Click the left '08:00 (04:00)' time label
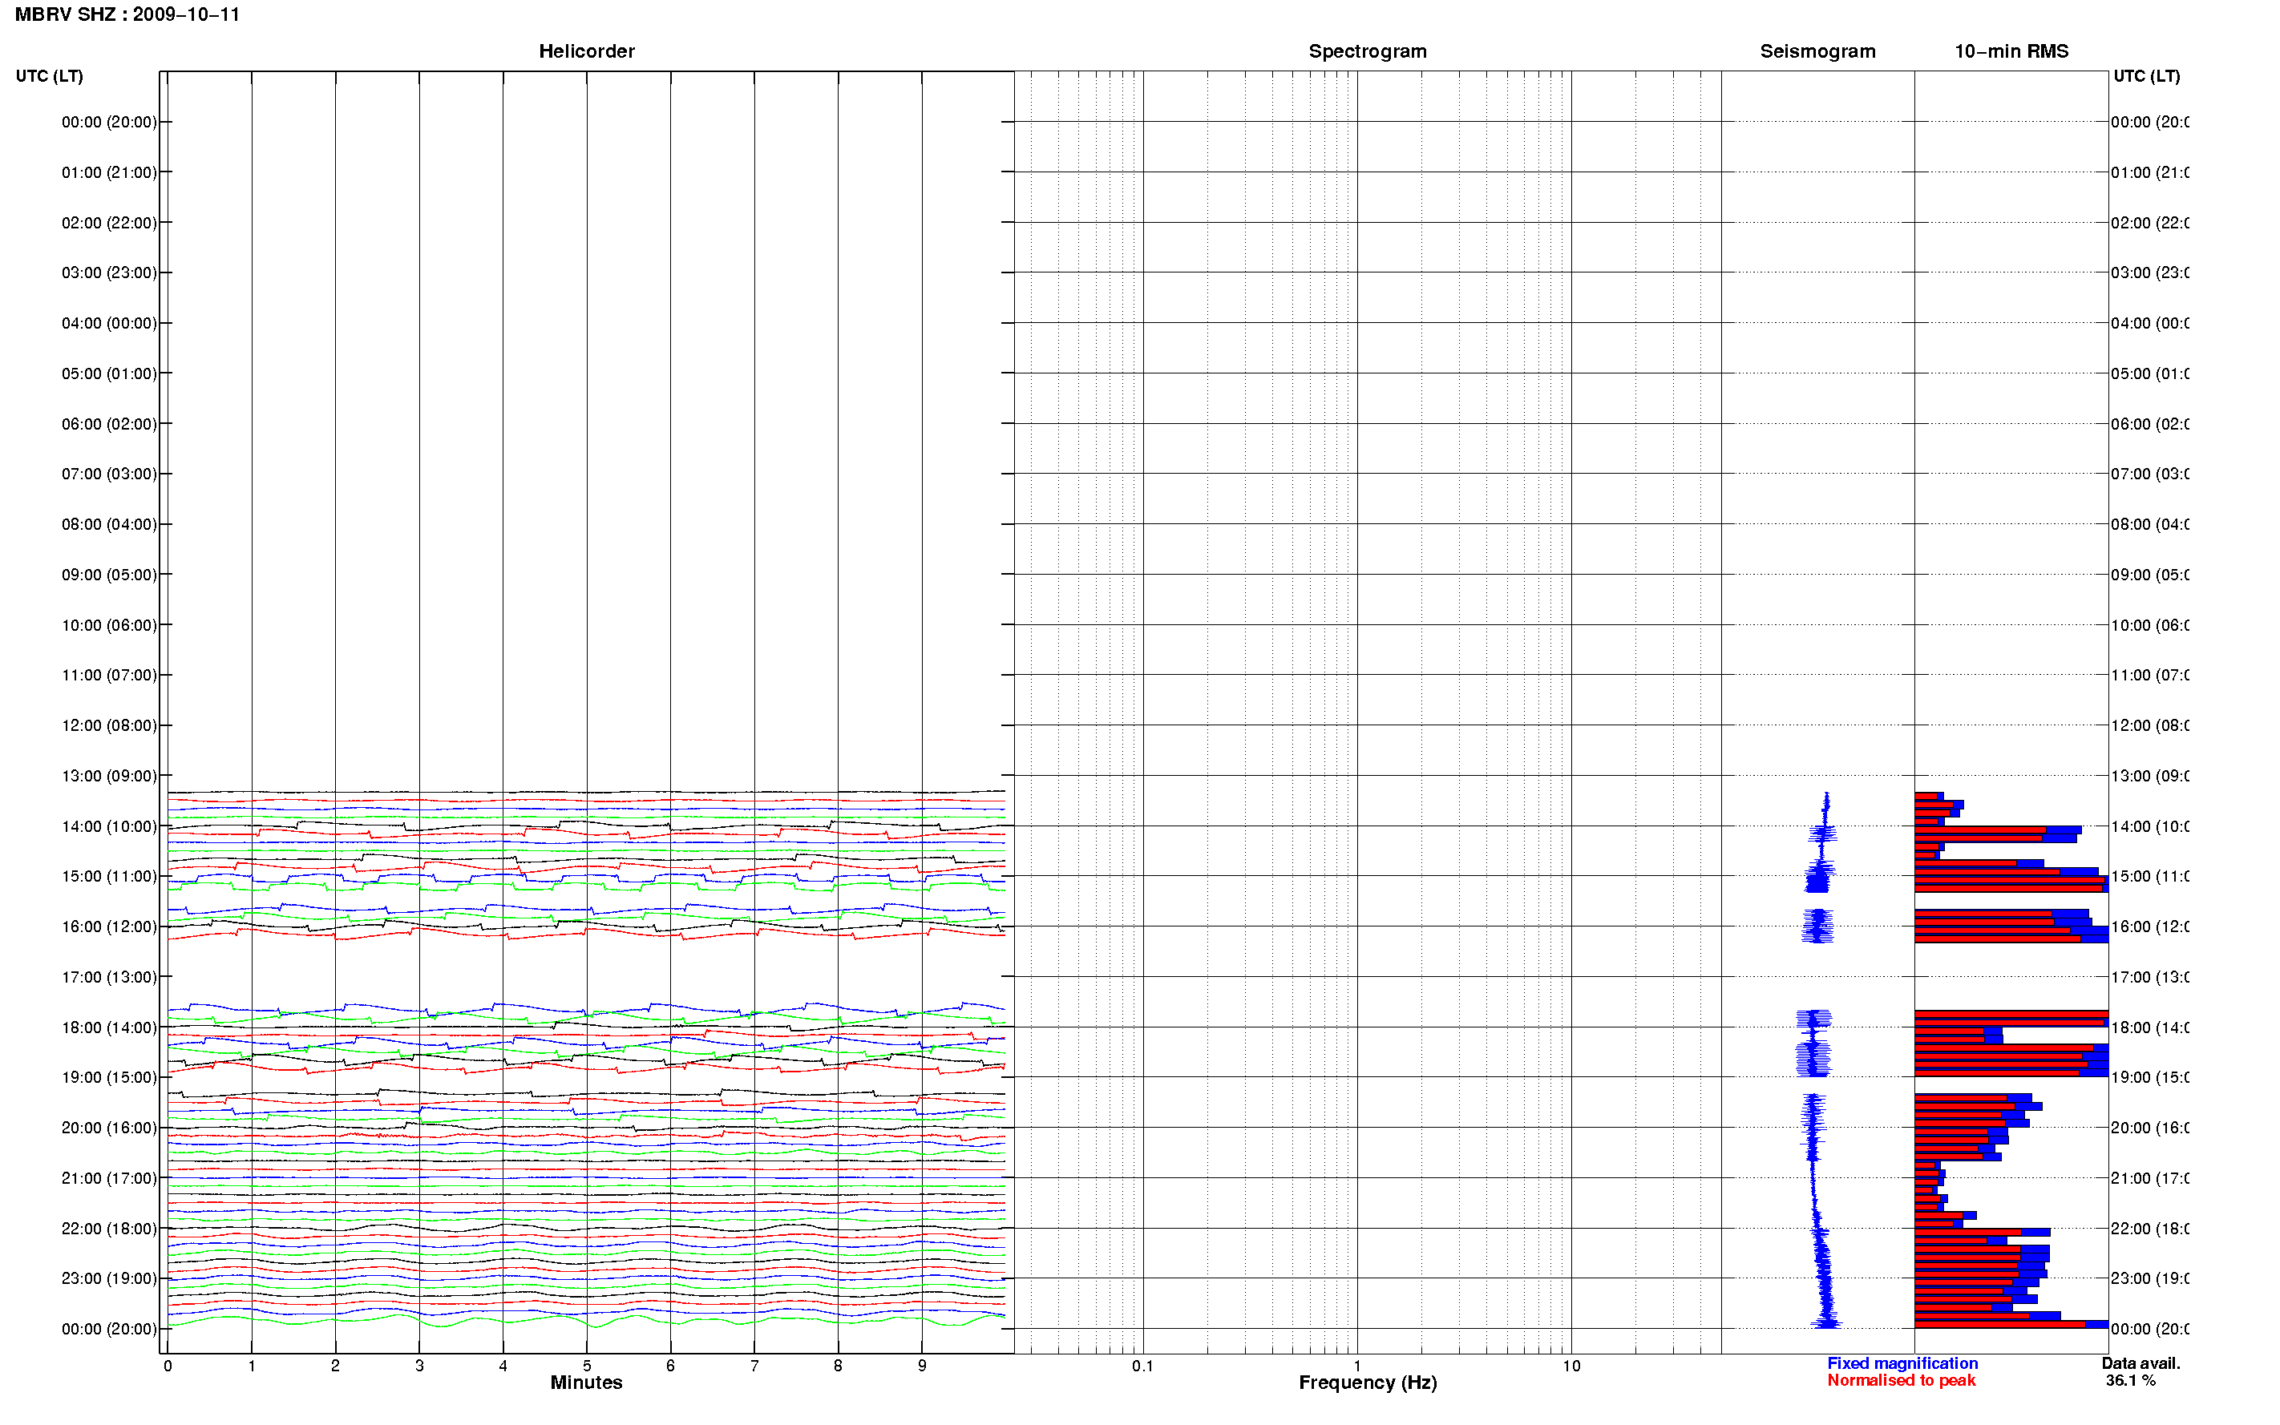The width and height of the screenshot is (2280, 1425). tap(109, 524)
